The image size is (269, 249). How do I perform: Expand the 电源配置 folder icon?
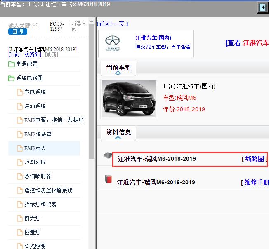coord(11,64)
